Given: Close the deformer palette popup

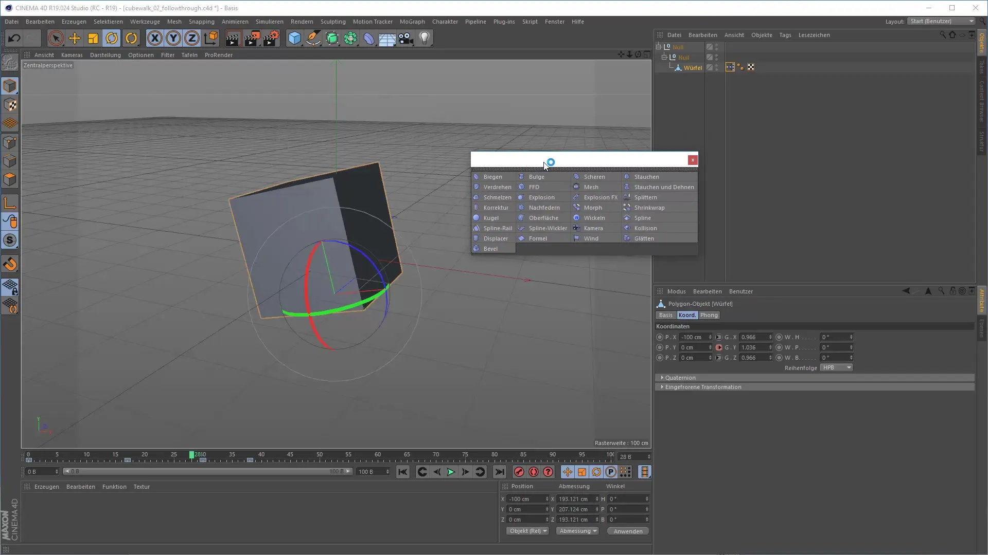Looking at the screenshot, I should [693, 160].
